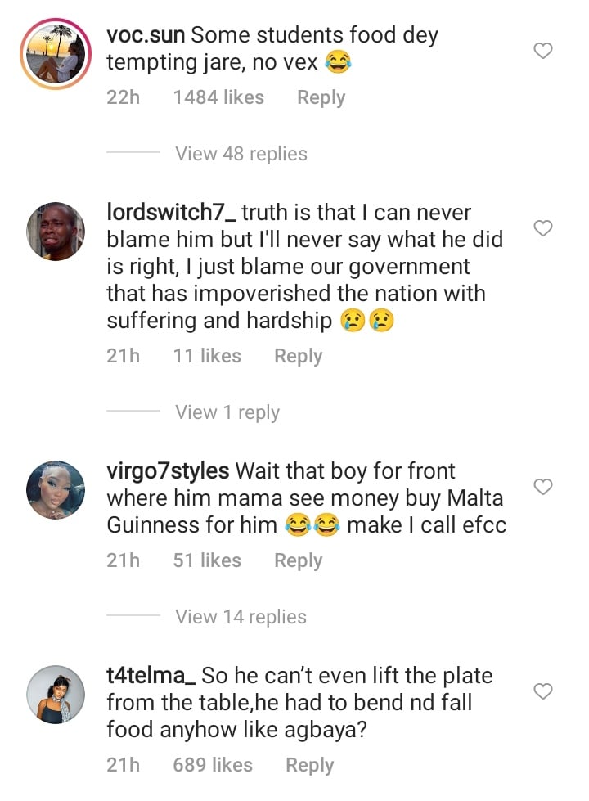Open voc.sun username link
The image size is (589, 801).
point(146,36)
